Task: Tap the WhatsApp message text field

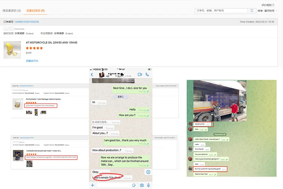Action: tap(113, 185)
